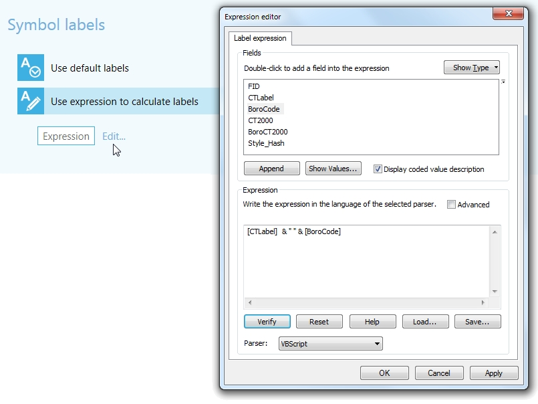This screenshot has height=404, width=538.
Task: Select the Style_Hash field in the list
Action: click(266, 143)
